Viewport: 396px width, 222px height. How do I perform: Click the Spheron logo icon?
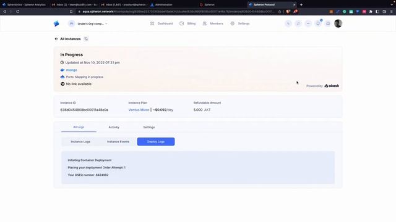[56, 23]
